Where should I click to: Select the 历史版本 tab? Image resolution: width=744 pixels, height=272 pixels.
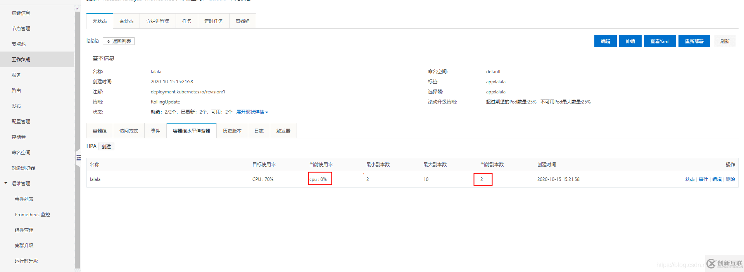(232, 131)
